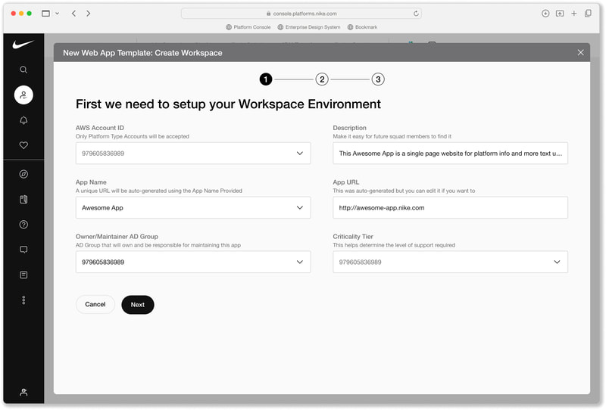The width and height of the screenshot is (606, 410).
Task: Reload the page with the refresh icon
Action: coord(416,14)
